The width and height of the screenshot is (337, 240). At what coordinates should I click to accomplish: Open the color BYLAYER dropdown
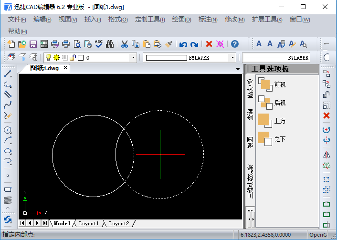pyautogui.click(x=232, y=58)
